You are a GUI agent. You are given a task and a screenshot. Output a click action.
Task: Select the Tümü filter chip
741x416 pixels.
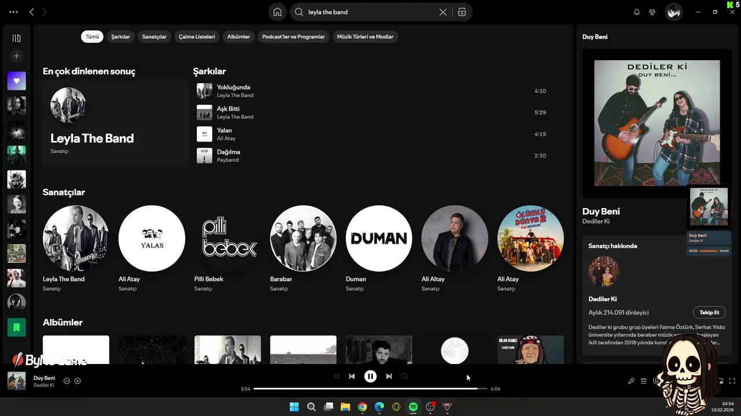click(92, 36)
